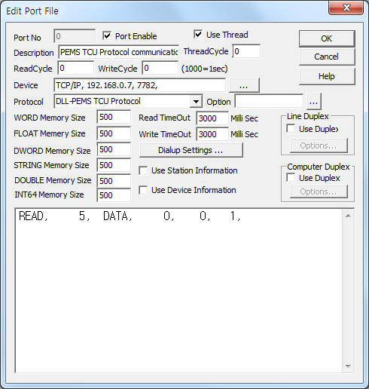Viewport: 369px width, 389px height.
Task: Open Device browse button with ellipsis
Action: (244, 85)
